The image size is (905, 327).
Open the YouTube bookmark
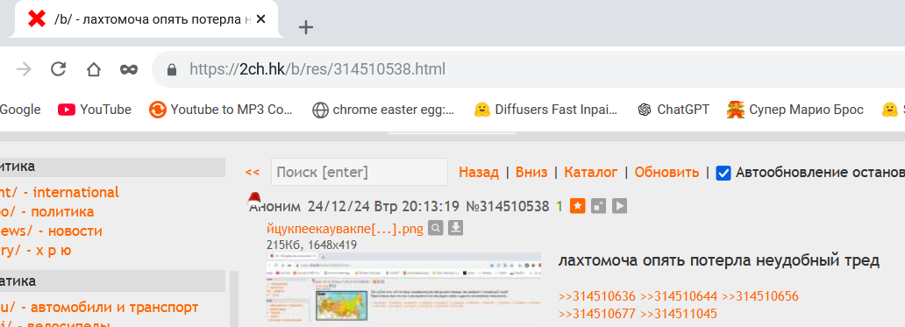click(95, 110)
